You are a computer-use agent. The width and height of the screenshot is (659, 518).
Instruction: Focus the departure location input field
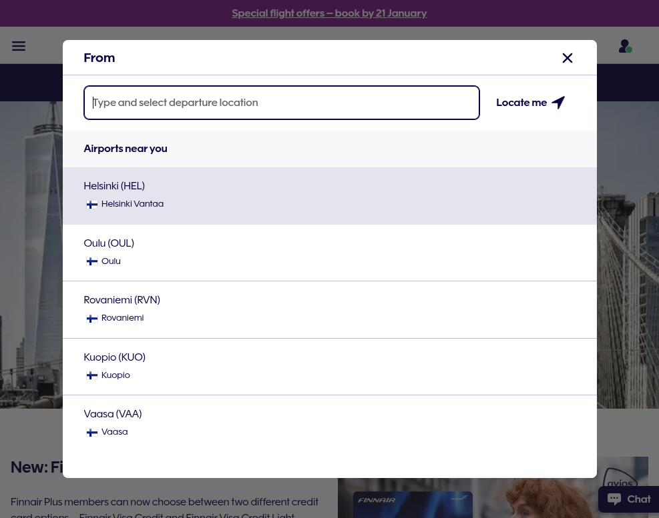tap(282, 103)
